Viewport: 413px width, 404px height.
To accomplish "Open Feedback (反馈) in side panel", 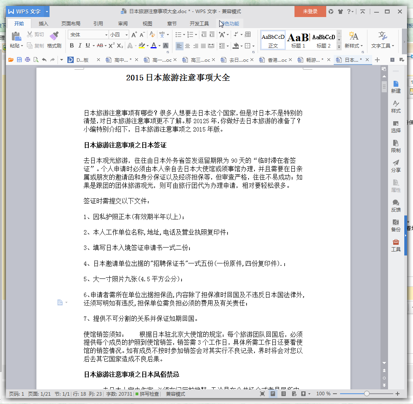I will [396, 206].
